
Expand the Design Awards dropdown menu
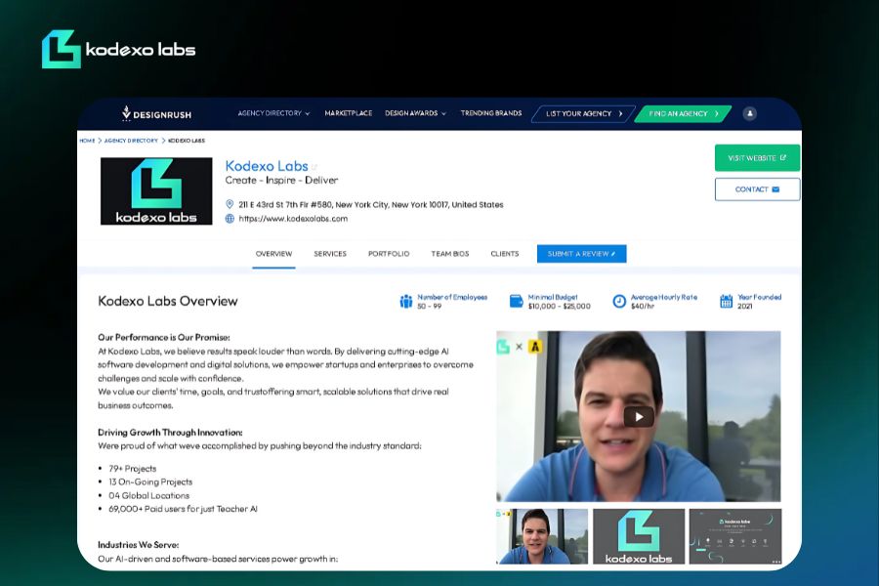(x=415, y=113)
